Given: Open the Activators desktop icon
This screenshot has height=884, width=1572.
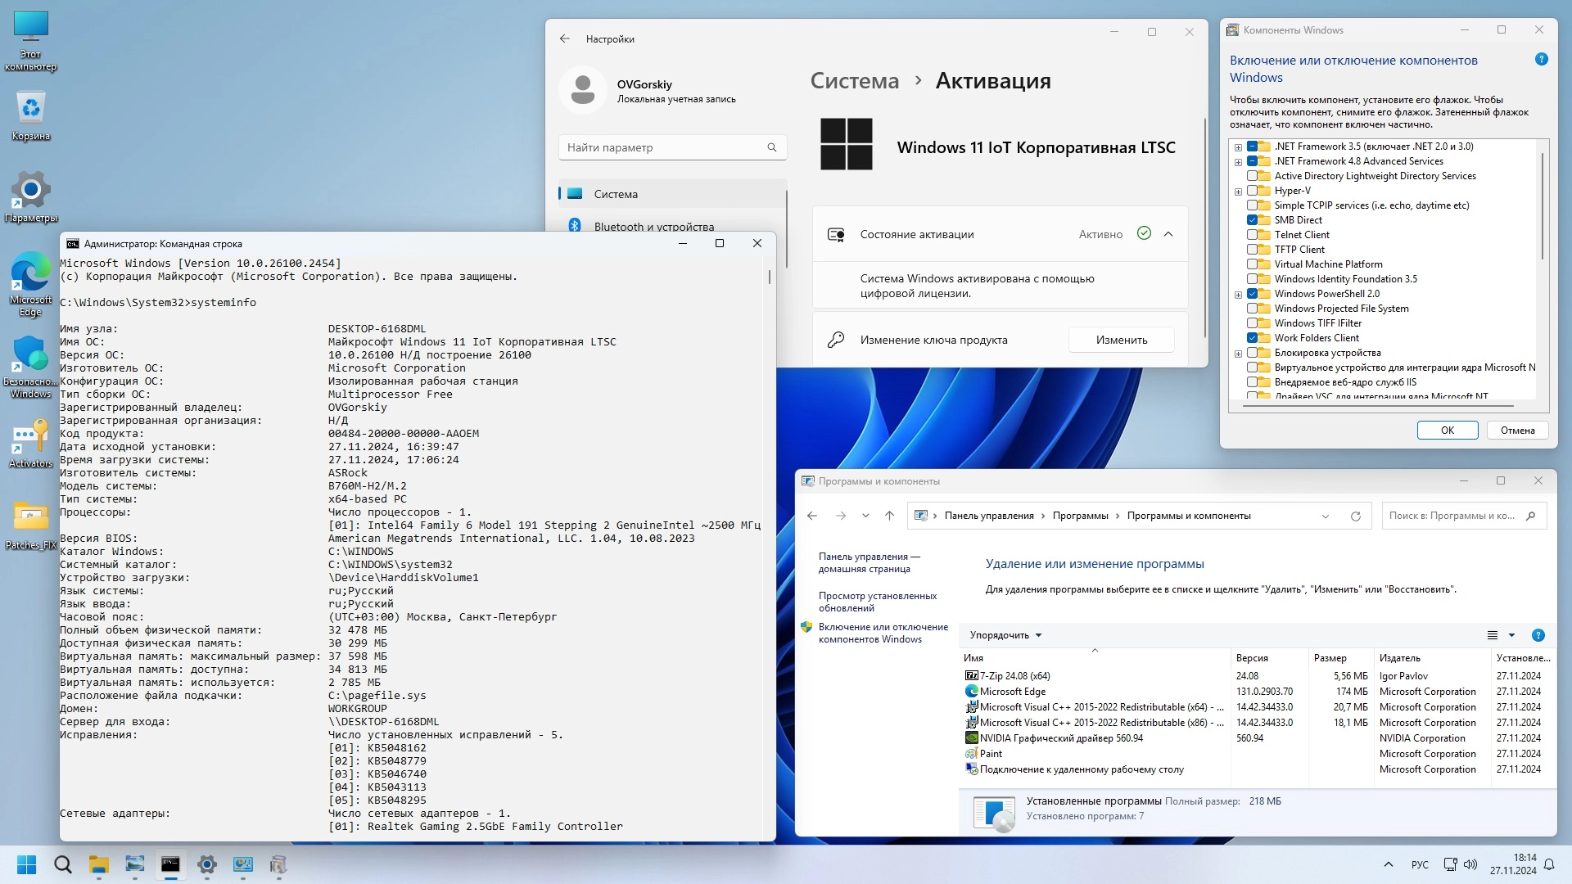Looking at the screenshot, I should (x=30, y=444).
